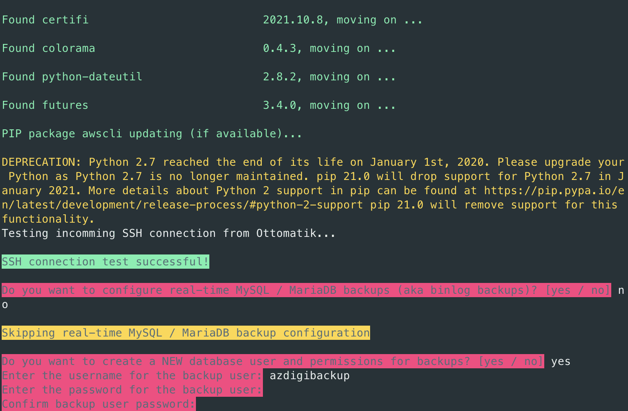Click the 'PIP package awscli updating' line
This screenshot has height=411, width=628.
point(152,134)
